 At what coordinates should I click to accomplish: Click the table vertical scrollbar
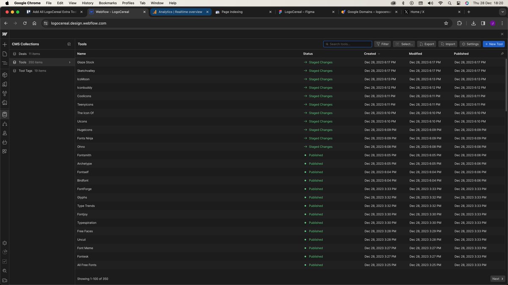506,84
